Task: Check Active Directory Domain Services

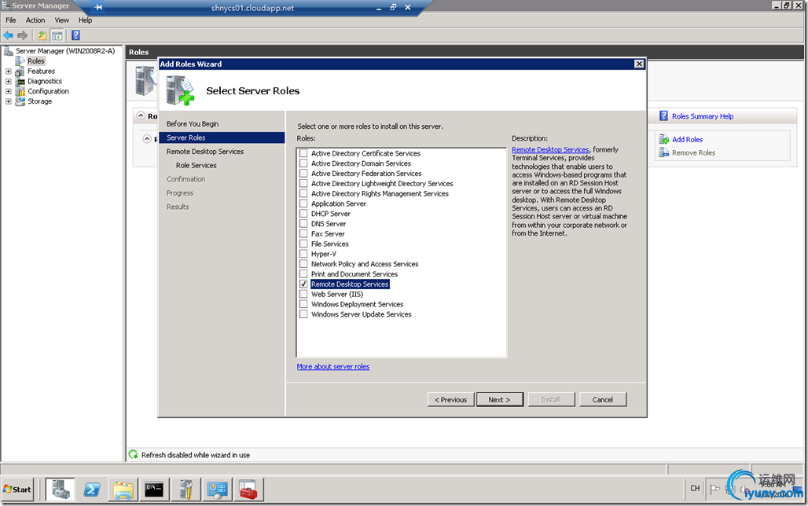Action: [303, 163]
